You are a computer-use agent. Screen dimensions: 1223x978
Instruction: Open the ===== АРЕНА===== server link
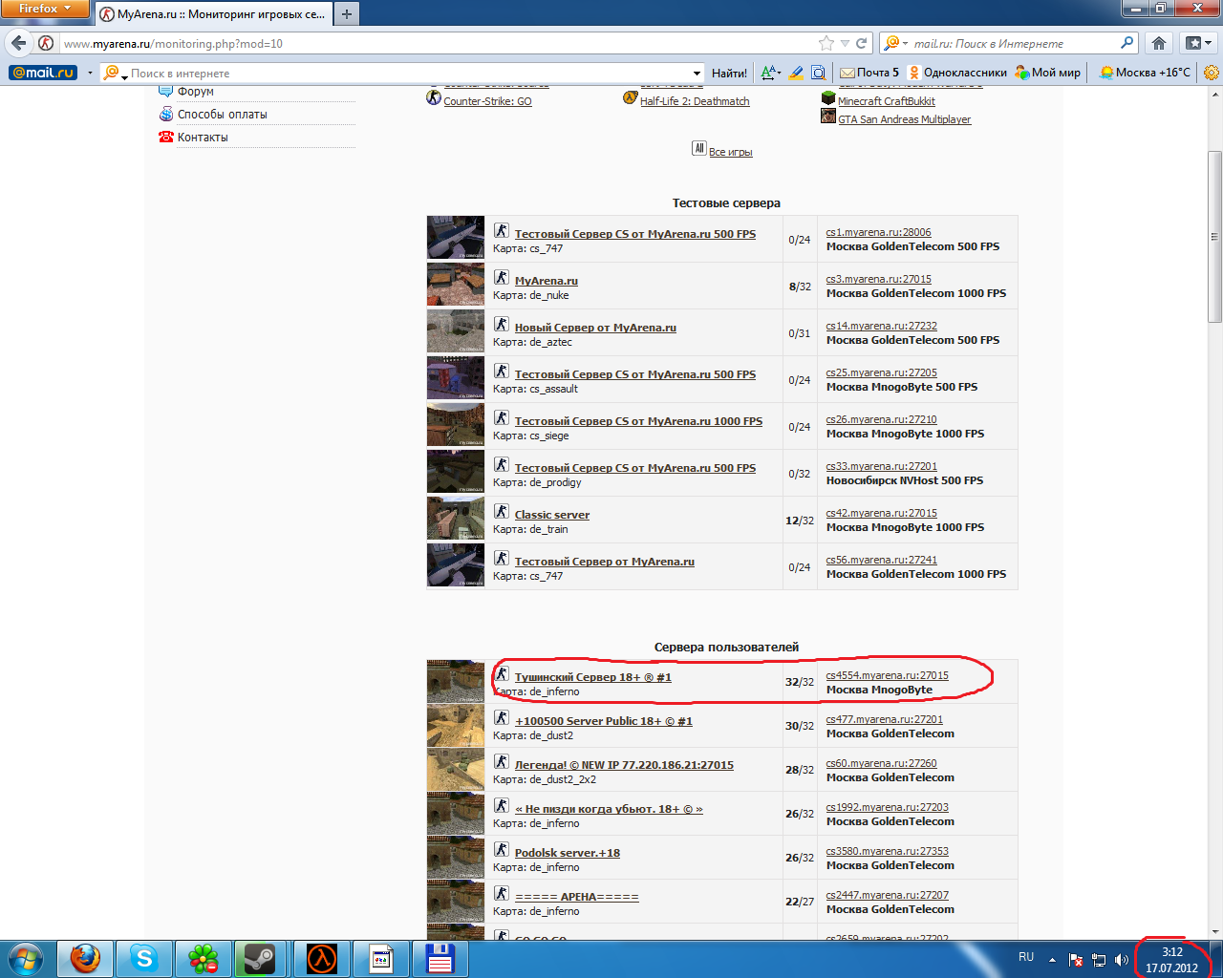point(577,897)
